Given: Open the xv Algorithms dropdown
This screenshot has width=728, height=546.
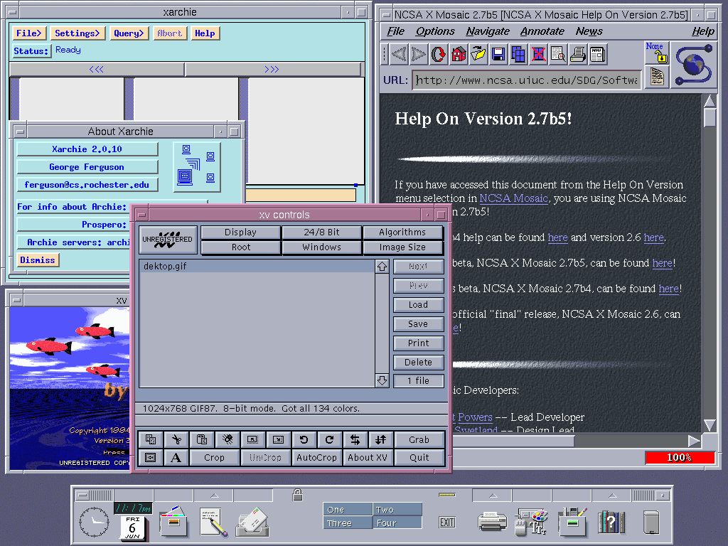Looking at the screenshot, I should click(402, 232).
